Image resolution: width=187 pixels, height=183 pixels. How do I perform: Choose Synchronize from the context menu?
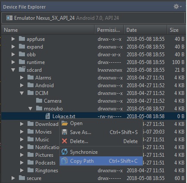pos(101,152)
